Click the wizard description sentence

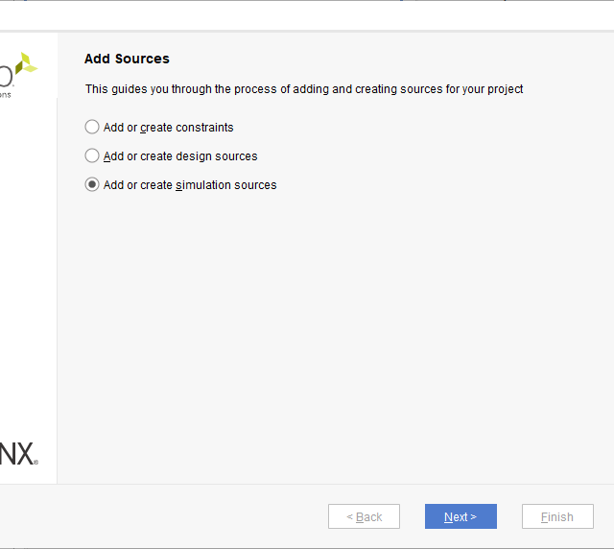pos(304,89)
